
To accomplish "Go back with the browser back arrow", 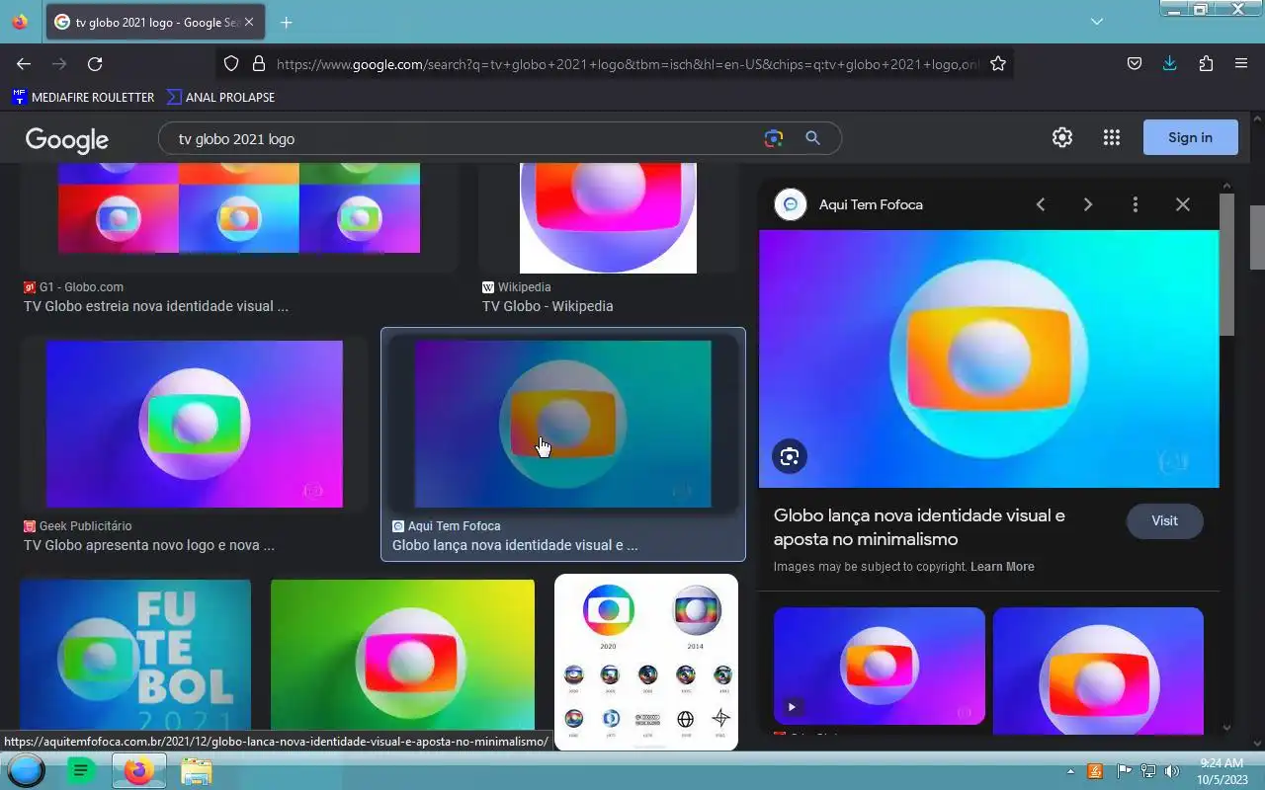I will click(24, 64).
